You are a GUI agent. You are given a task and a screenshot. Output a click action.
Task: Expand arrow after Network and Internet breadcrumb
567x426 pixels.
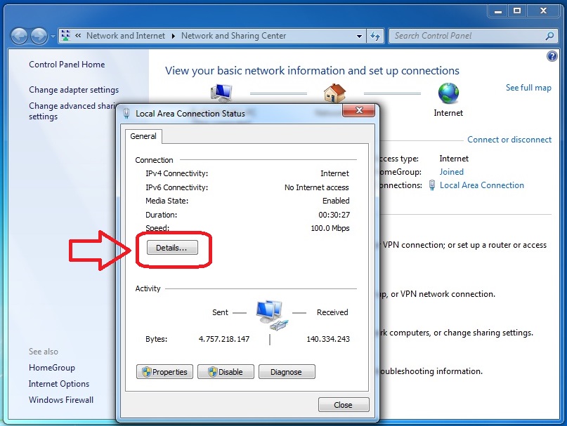(174, 36)
